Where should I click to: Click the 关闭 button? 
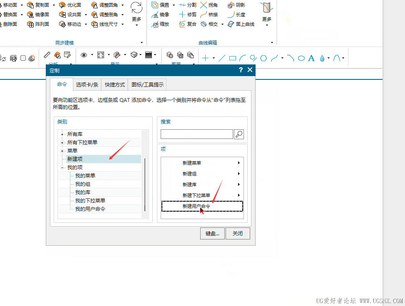[238, 234]
